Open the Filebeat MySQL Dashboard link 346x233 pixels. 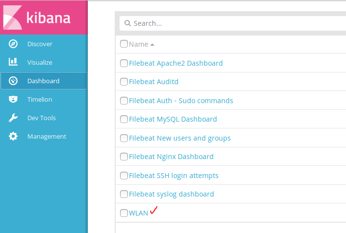pyautogui.click(x=173, y=119)
